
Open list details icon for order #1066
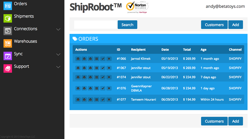click(97, 59)
